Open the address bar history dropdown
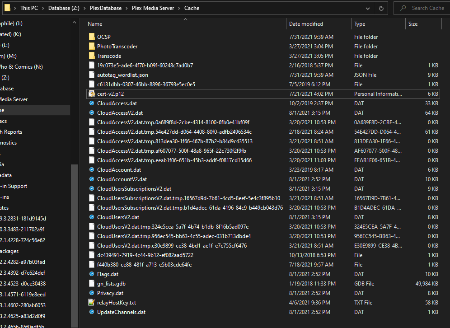The height and width of the screenshot is (328, 450). (x=368, y=9)
